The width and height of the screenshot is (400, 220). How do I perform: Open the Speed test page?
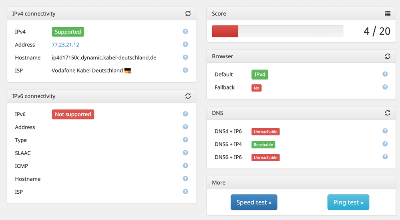click(x=254, y=202)
